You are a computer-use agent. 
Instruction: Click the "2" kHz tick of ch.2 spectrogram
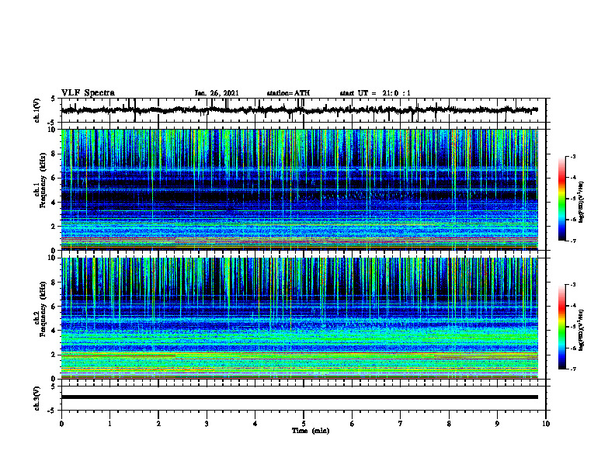pos(54,355)
